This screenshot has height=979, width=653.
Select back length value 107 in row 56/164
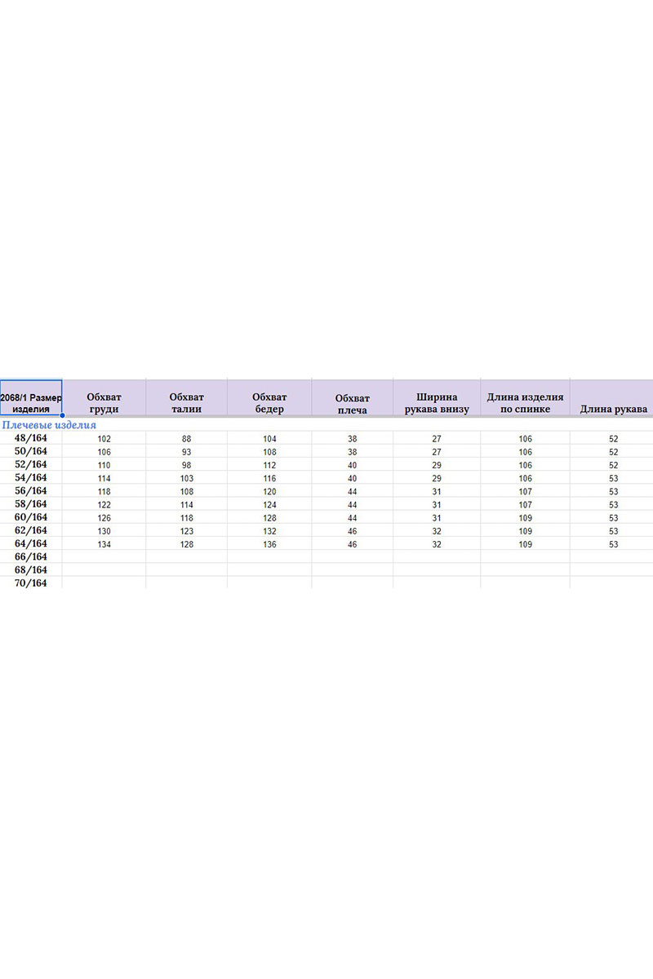point(525,492)
